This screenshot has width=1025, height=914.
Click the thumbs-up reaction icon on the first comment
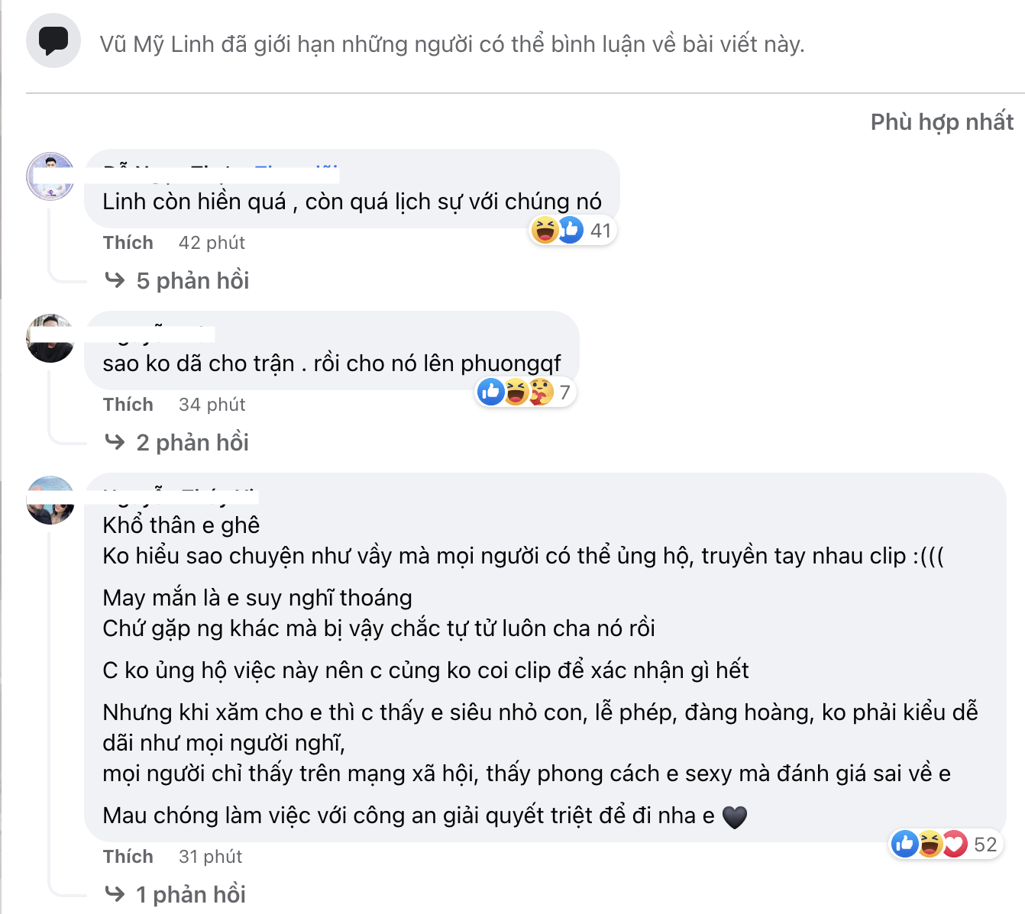[x=571, y=230]
